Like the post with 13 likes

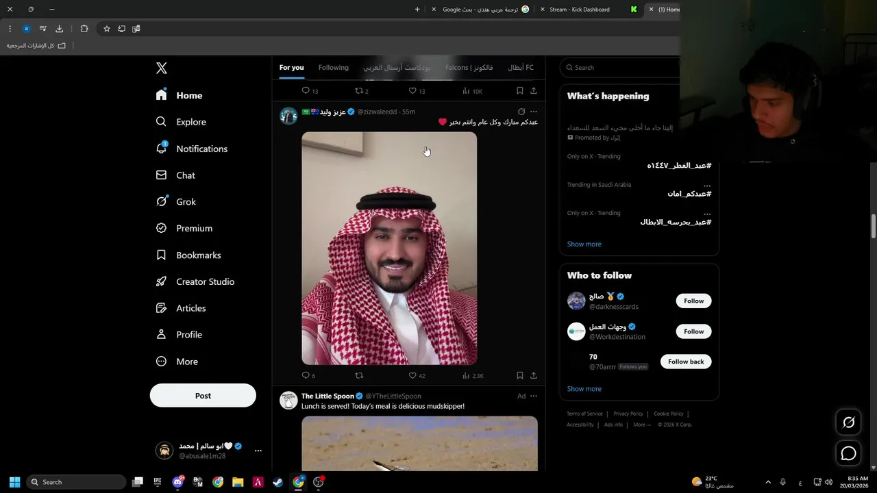tap(417, 90)
